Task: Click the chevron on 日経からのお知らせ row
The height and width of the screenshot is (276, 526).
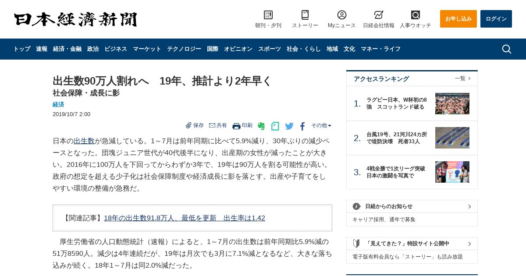Action: 469,206
